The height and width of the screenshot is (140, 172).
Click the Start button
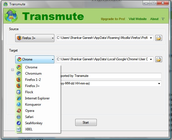click(86, 123)
